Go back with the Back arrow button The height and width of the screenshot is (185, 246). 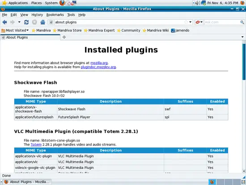click(x=5, y=22)
